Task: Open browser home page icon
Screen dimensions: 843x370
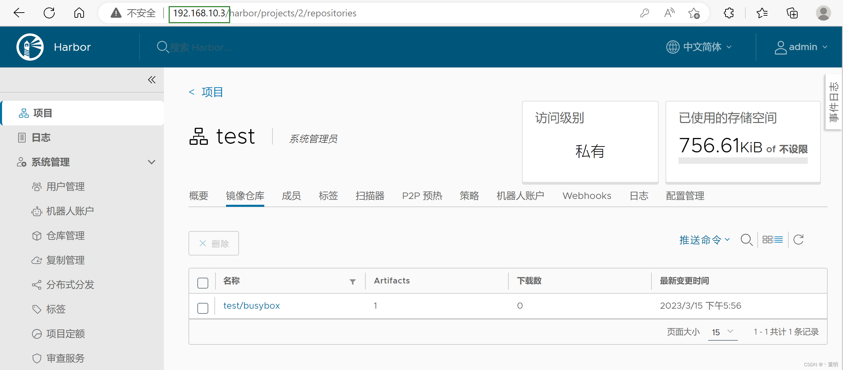Action: coord(79,13)
